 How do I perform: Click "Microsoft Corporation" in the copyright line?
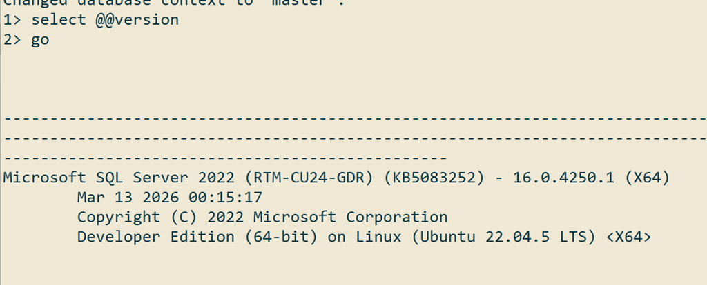pos(350,217)
